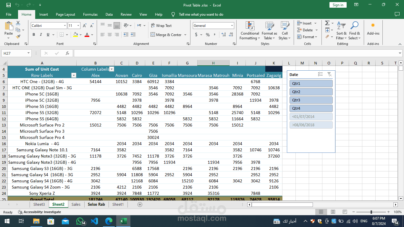This screenshot has height=227, width=404.
Task: Open the Column Labels filter dropdown
Action: [x=111, y=69]
